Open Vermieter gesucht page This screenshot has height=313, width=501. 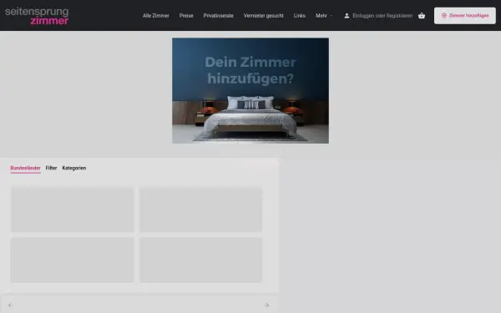(x=263, y=16)
